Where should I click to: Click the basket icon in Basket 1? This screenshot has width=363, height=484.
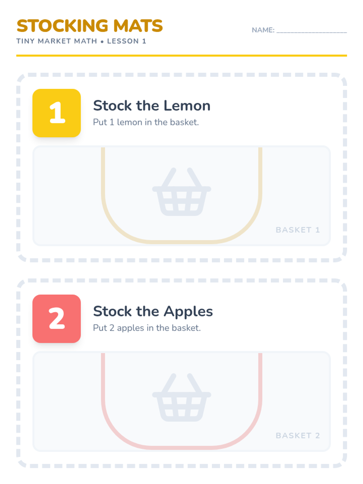[181, 191]
